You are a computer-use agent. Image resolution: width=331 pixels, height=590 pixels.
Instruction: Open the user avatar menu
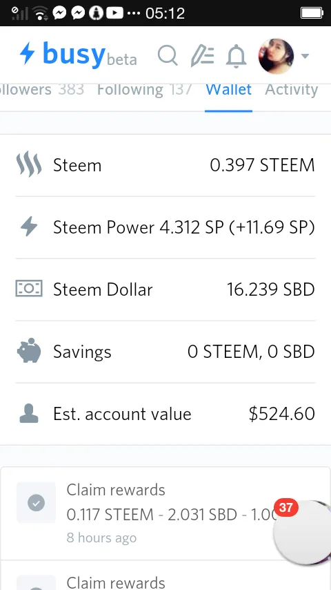(276, 56)
